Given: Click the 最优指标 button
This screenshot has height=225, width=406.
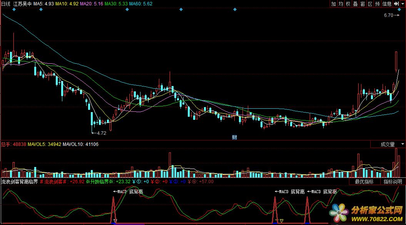Looking at the screenshot, I should (x=364, y=182).
